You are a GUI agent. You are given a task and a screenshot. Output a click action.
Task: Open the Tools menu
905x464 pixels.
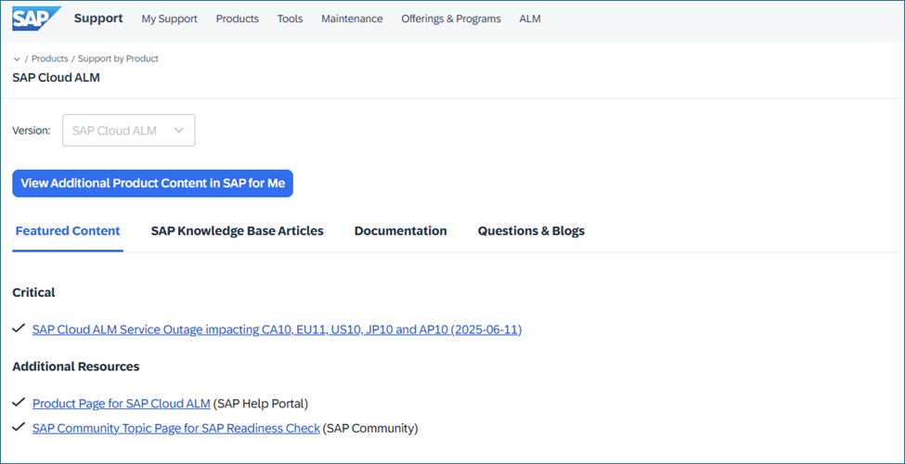tap(290, 19)
